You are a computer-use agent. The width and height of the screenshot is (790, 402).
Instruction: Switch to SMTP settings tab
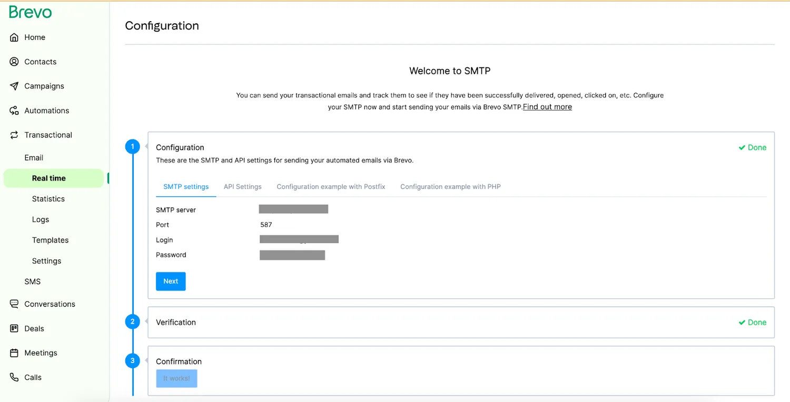point(186,187)
